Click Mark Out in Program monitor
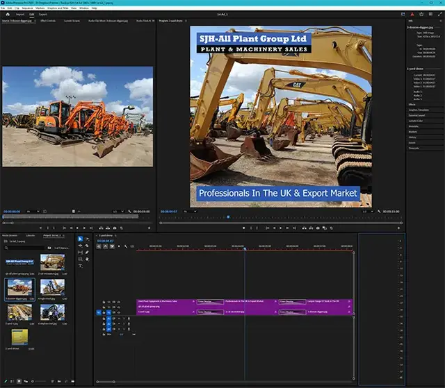The image size is (445, 388). pos(257,228)
